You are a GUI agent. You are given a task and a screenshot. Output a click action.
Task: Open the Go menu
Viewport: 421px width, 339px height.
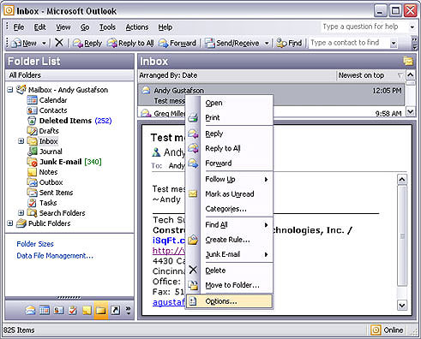point(85,27)
